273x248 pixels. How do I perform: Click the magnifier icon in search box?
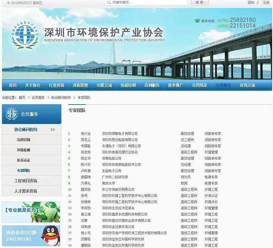pos(108,3)
